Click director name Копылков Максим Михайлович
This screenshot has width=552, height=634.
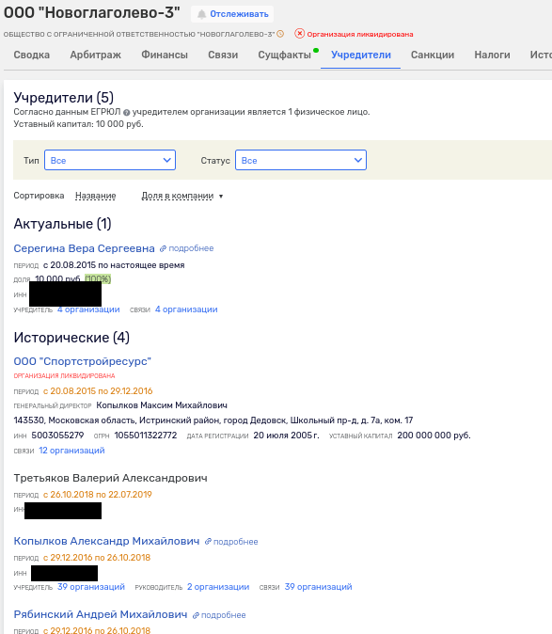(162, 405)
